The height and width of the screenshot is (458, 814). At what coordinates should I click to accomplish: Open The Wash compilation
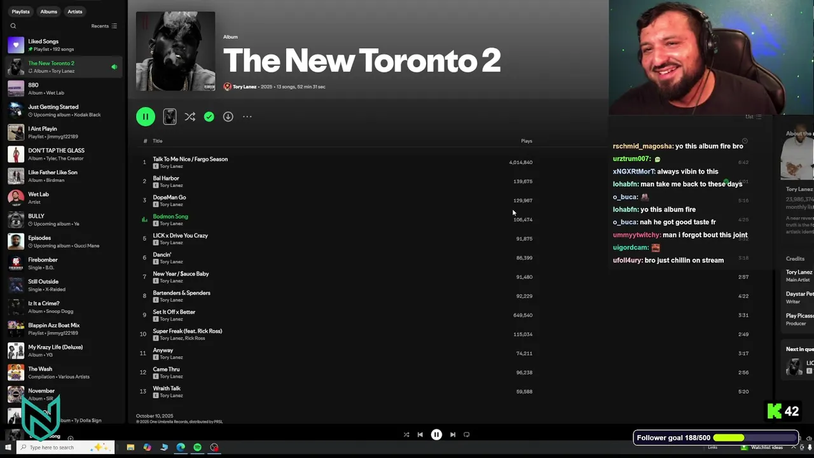(64, 373)
